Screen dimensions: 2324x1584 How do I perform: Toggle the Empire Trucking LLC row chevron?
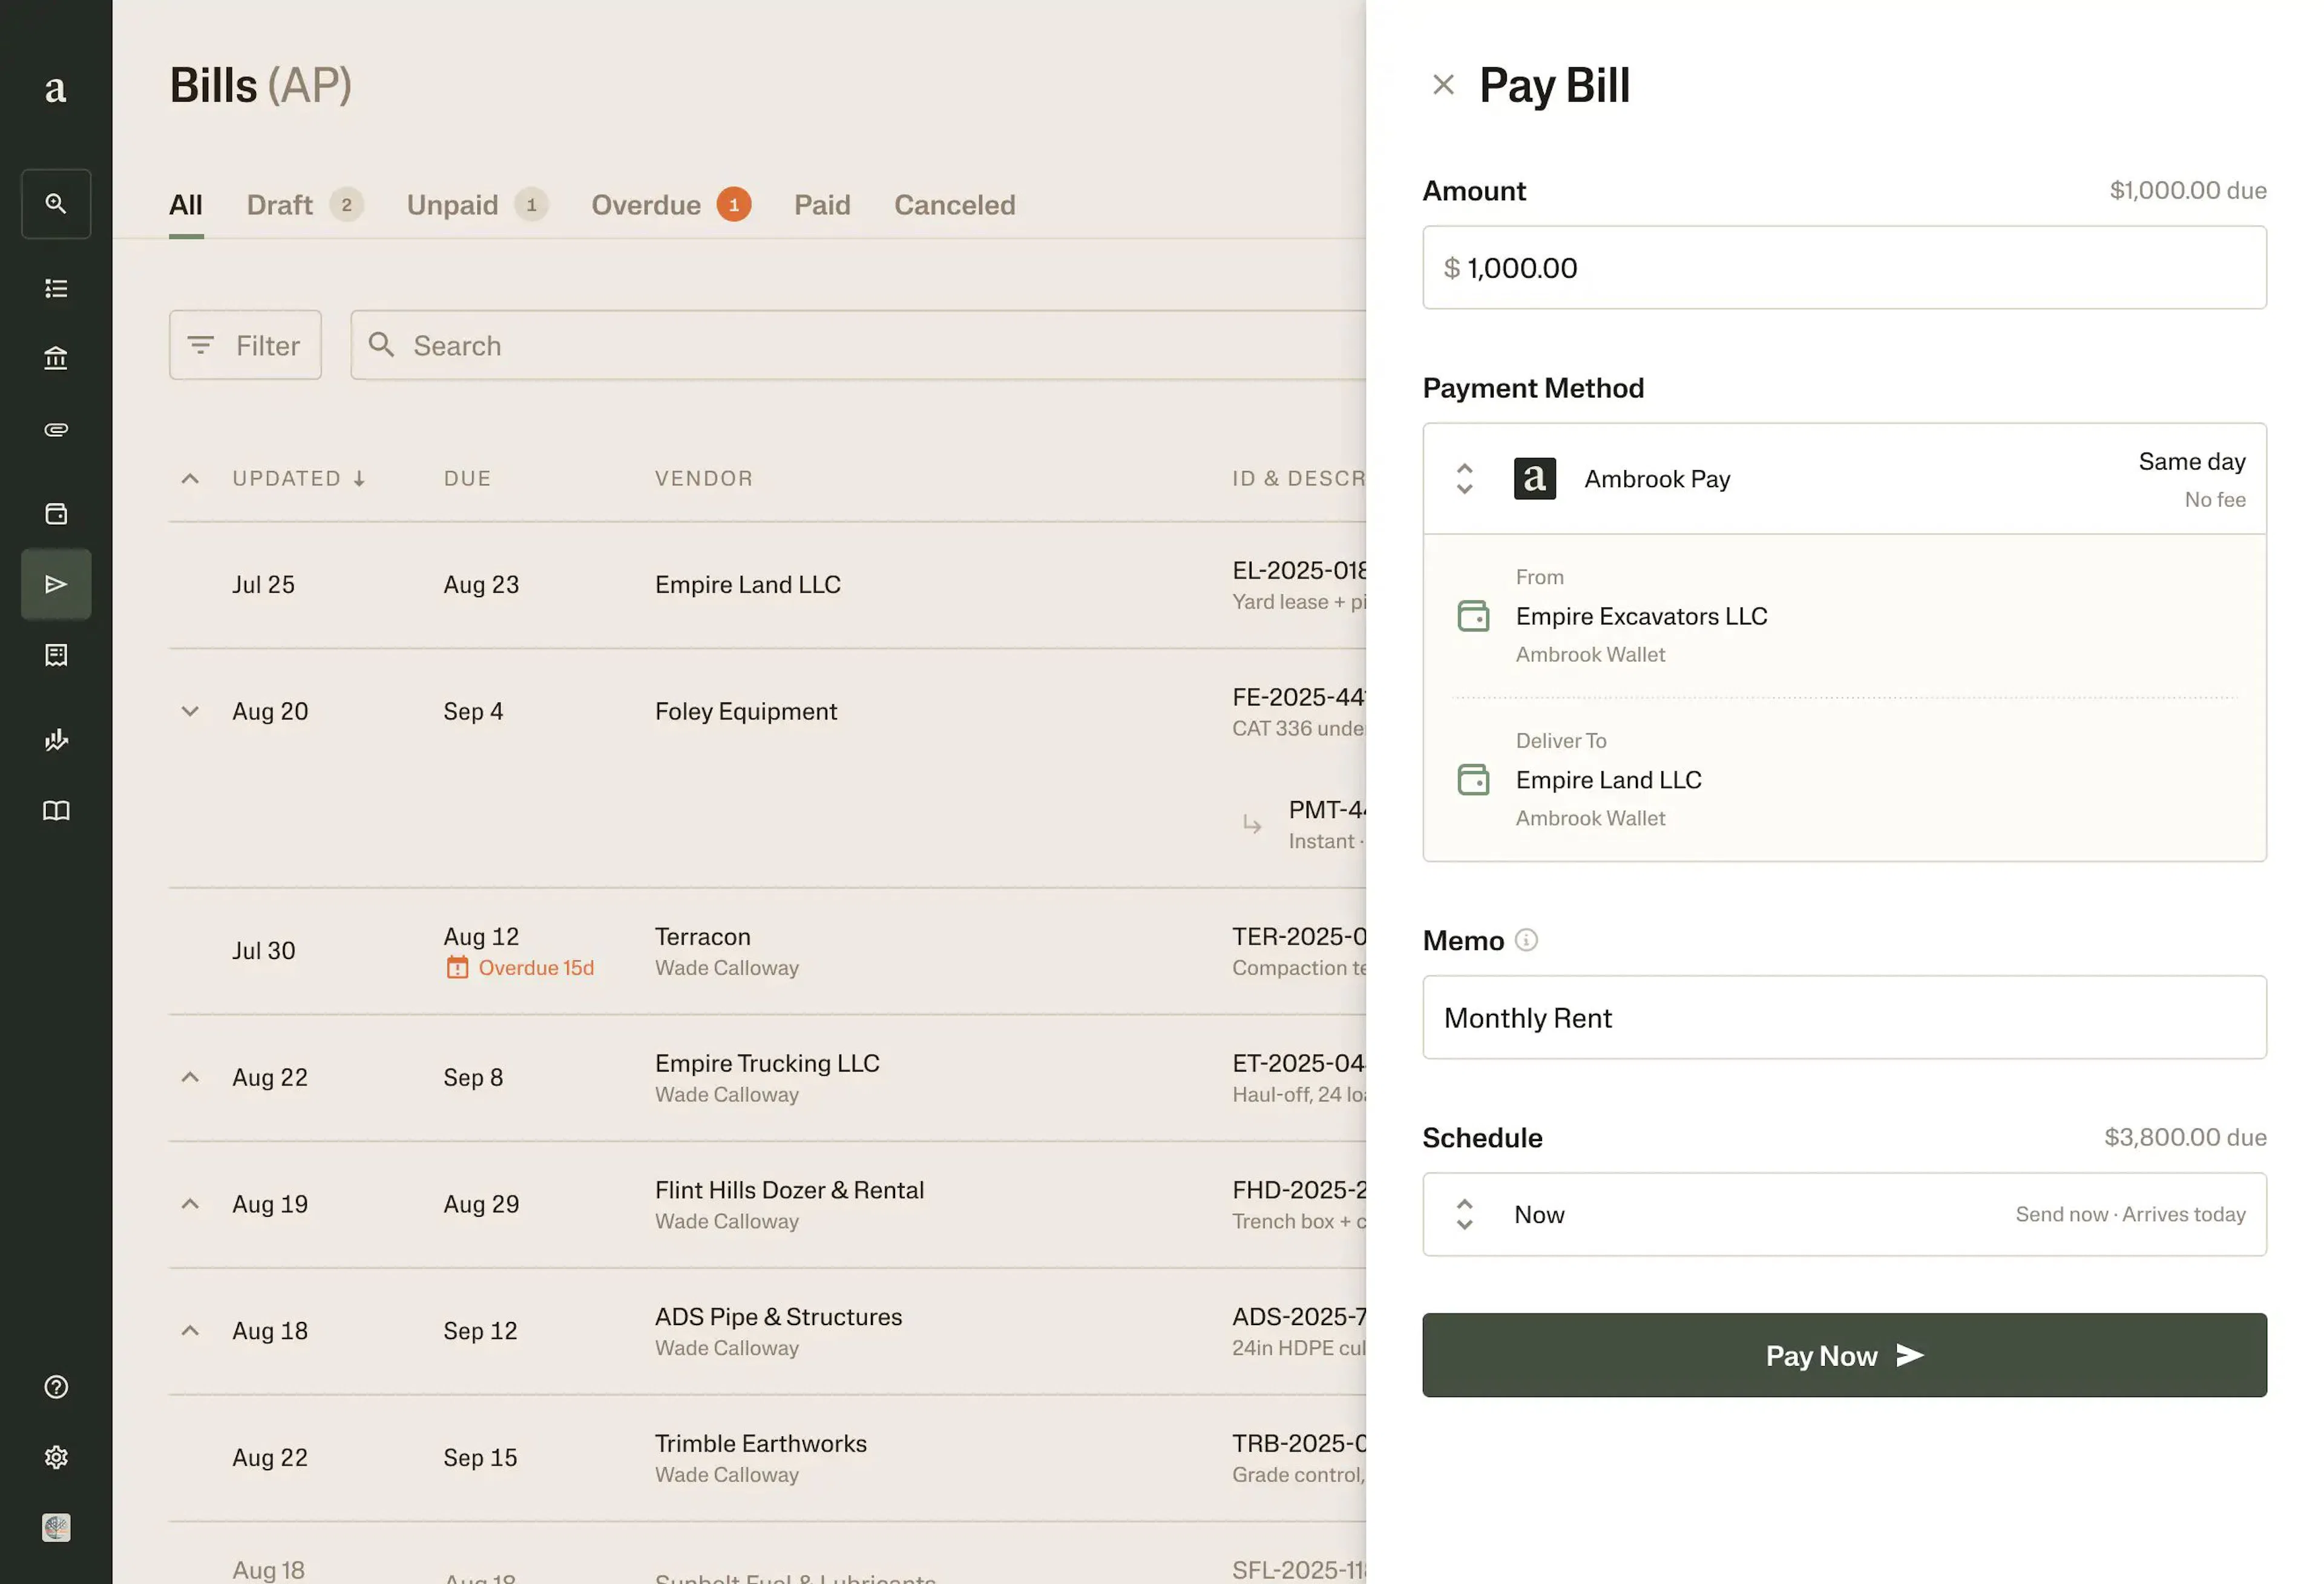[190, 1077]
